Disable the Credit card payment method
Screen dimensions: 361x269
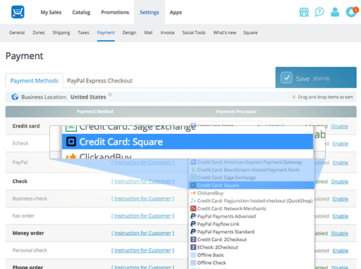[x=340, y=126]
